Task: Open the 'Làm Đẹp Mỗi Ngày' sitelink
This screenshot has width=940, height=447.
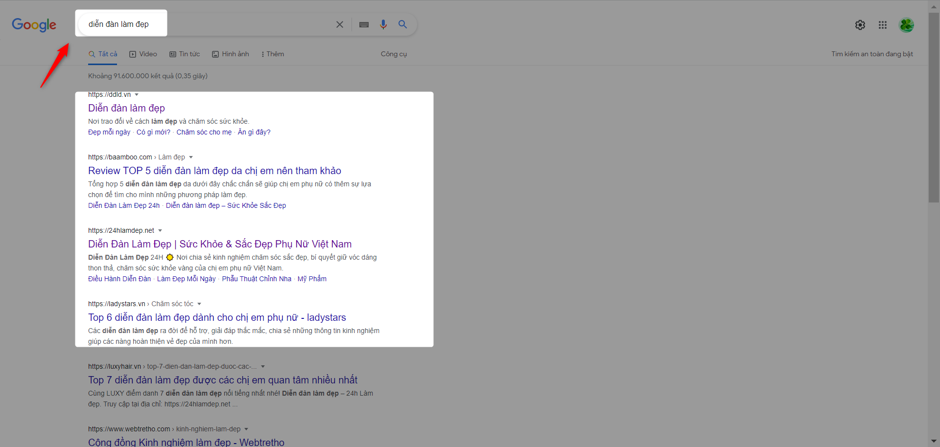Action: tap(186, 279)
